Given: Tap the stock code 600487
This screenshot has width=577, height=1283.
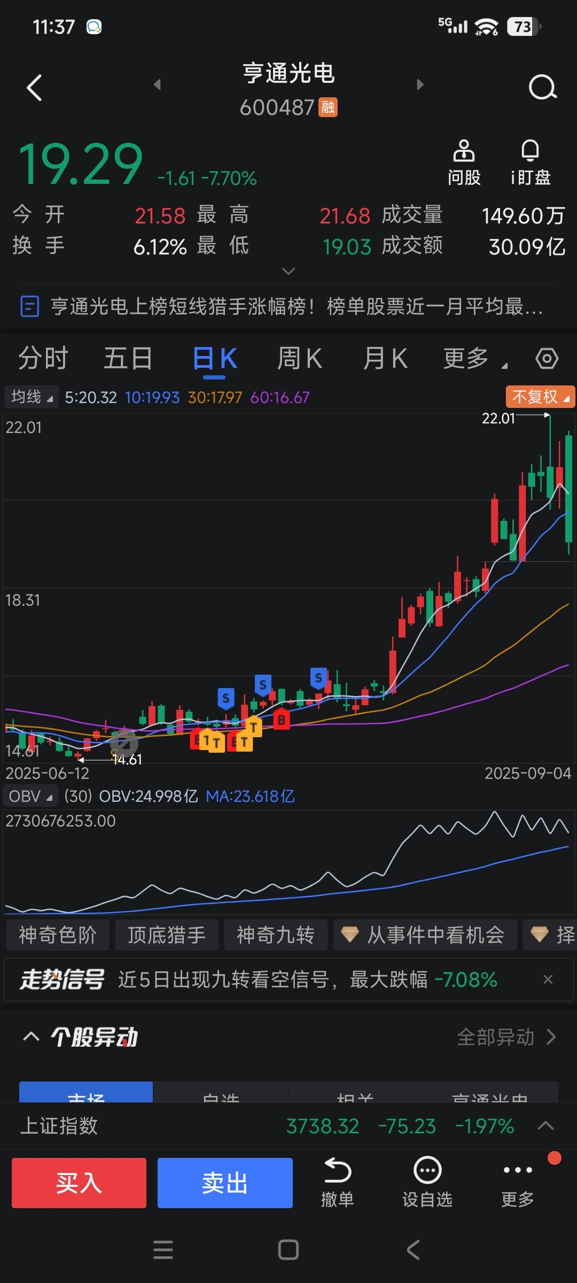Looking at the screenshot, I should pos(277,107).
